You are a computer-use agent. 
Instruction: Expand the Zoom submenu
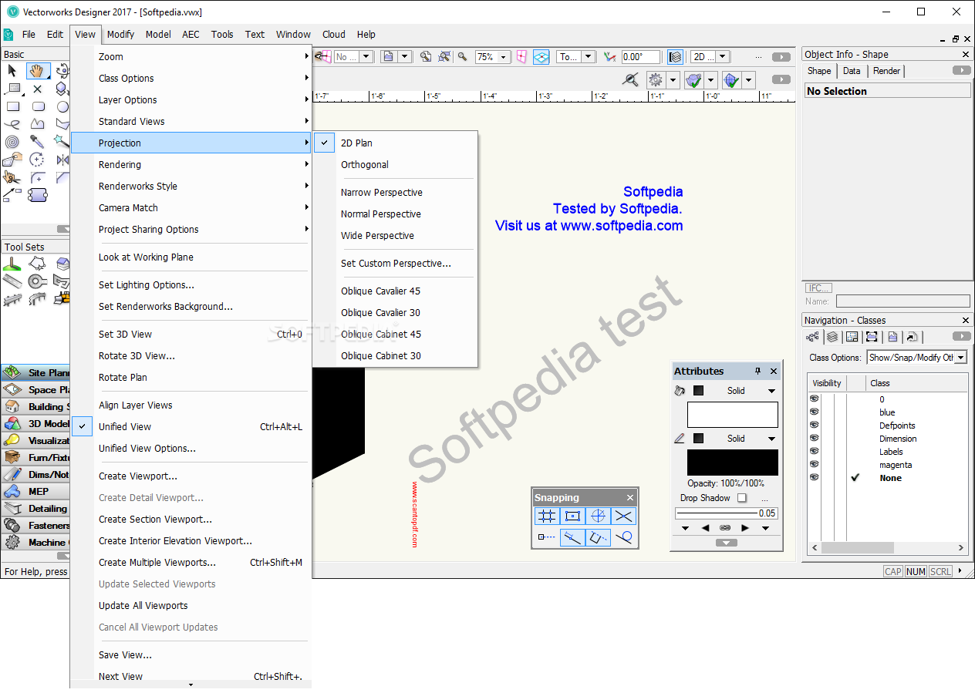click(191, 56)
